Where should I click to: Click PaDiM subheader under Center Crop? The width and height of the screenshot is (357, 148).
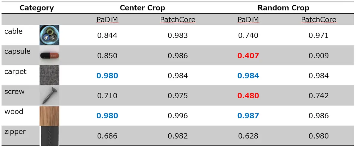pyautogui.click(x=107, y=20)
